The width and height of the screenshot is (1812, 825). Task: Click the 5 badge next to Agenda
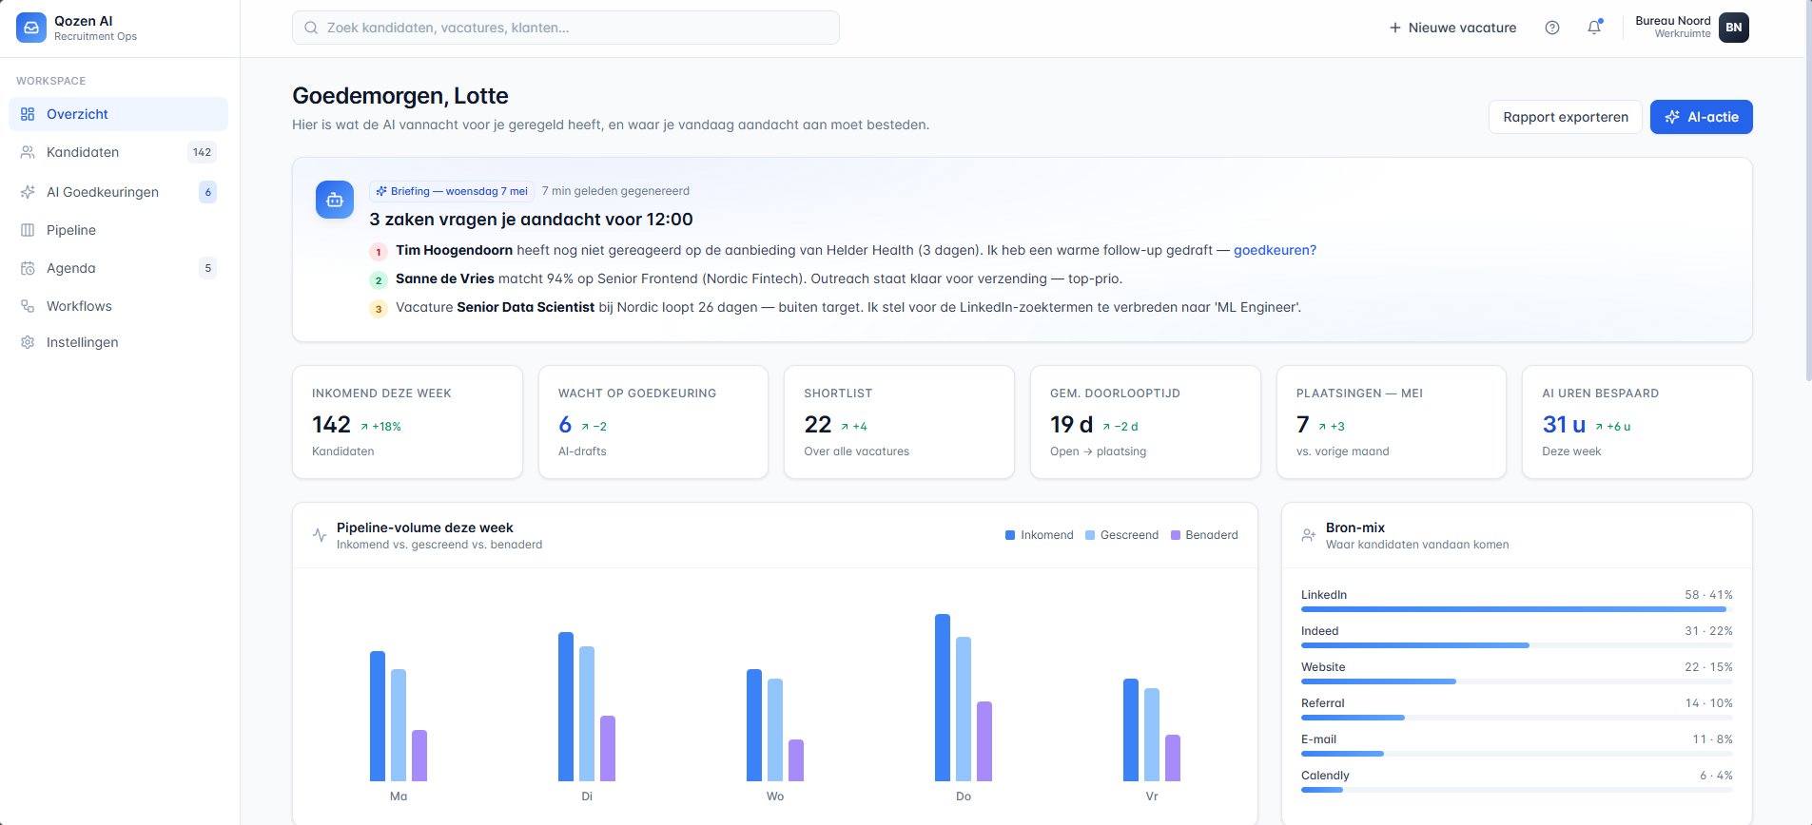pyautogui.click(x=208, y=268)
